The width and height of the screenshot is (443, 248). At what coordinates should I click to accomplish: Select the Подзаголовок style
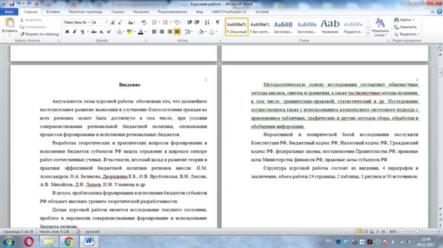click(x=353, y=27)
